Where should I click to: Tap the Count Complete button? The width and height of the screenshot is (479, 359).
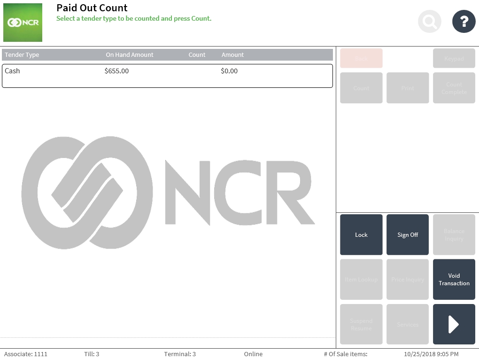coord(454,88)
